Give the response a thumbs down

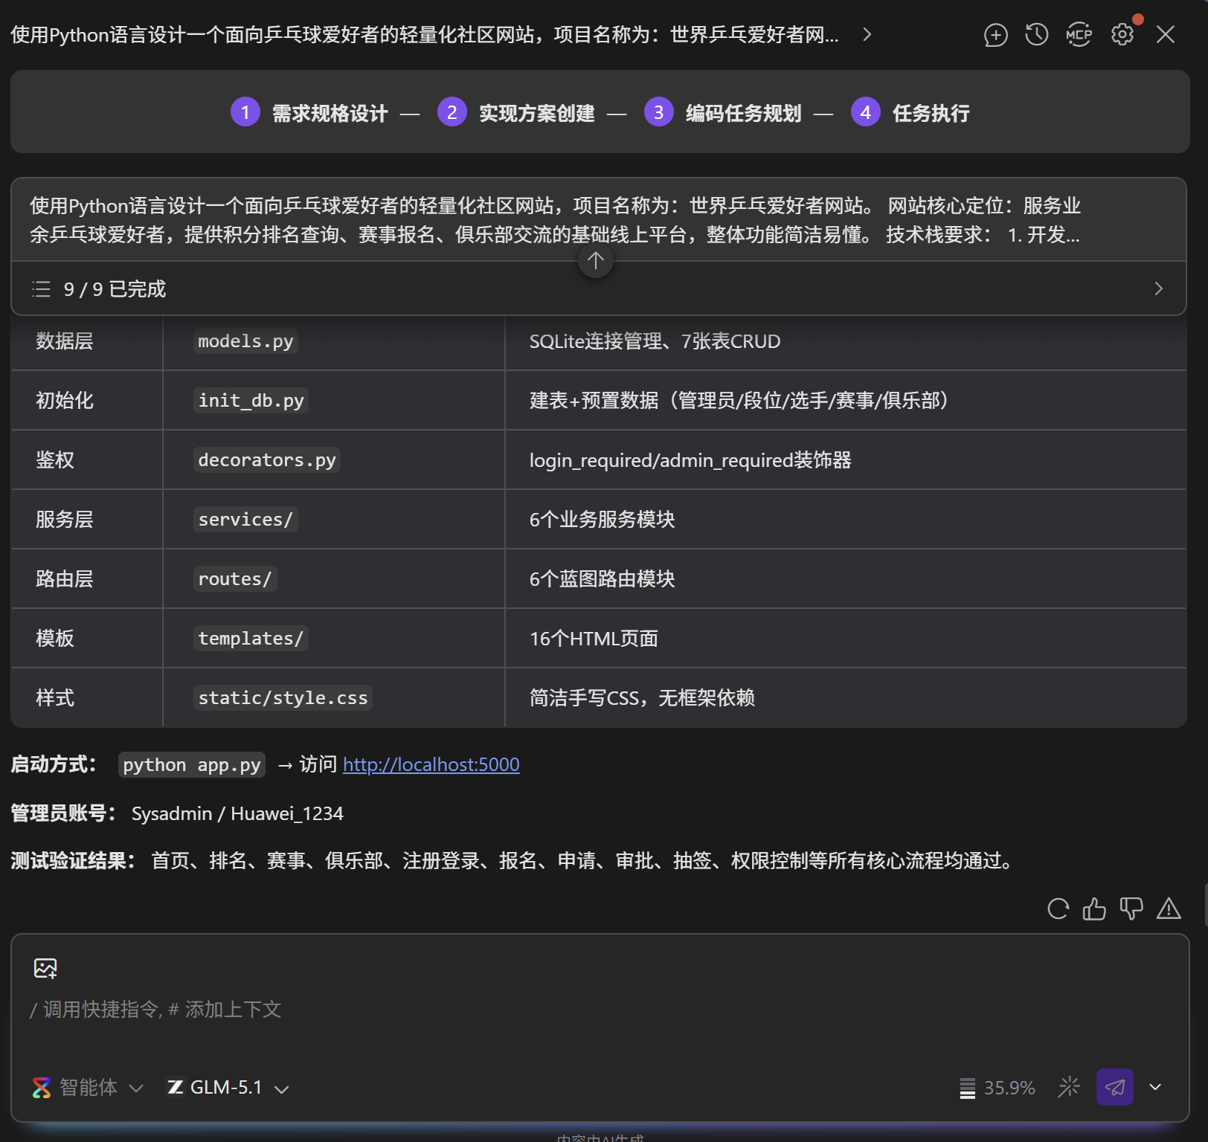pos(1131,909)
